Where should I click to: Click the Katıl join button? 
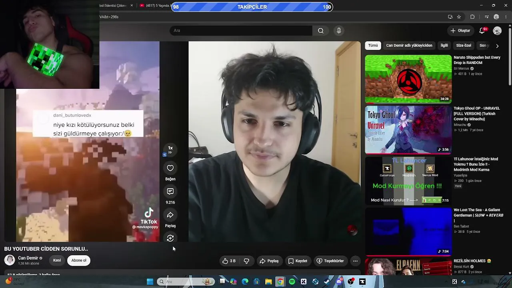(57, 260)
